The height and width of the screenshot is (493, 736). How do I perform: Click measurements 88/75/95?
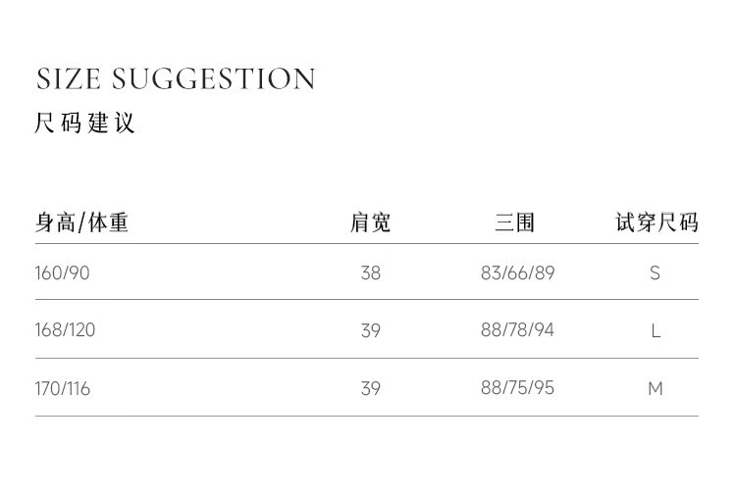pos(517,388)
